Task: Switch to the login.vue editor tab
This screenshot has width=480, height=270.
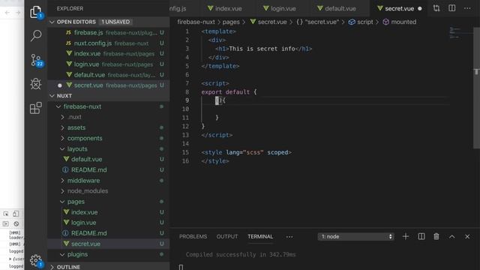Action: (x=280, y=8)
